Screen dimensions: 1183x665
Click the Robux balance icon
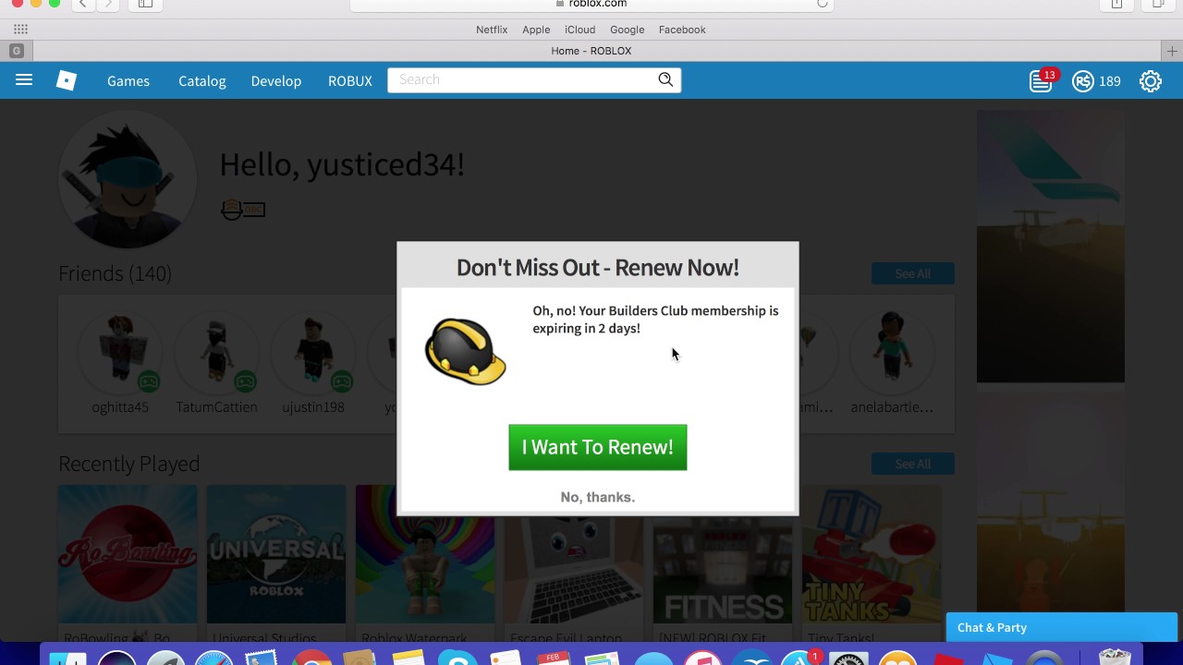[1083, 81]
